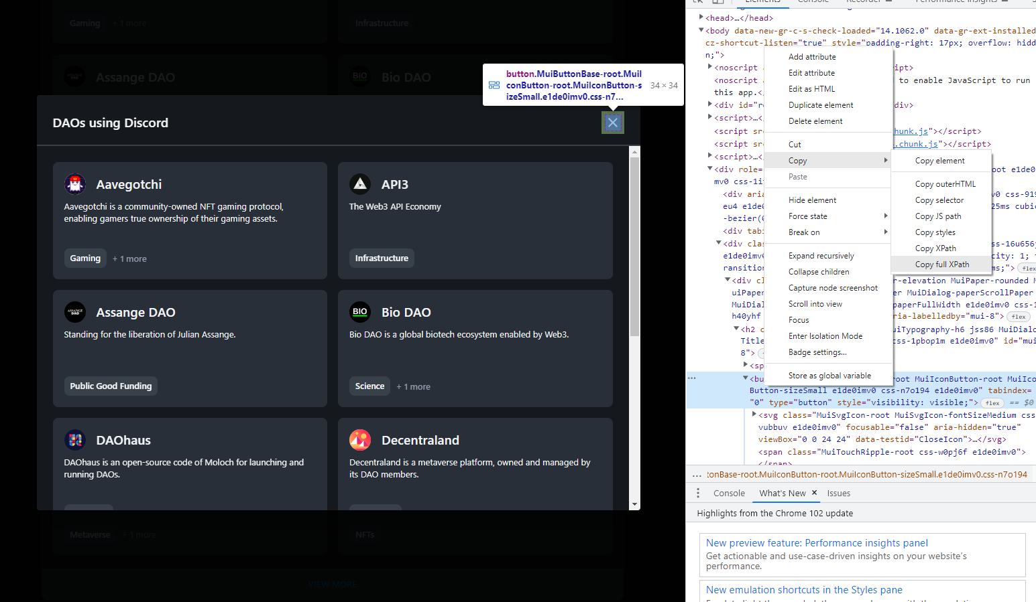Close the DAOs using Discord dialog
1036x602 pixels.
tap(612, 123)
